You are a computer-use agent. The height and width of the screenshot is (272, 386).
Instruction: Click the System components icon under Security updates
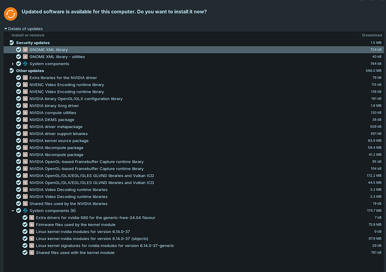point(25,64)
